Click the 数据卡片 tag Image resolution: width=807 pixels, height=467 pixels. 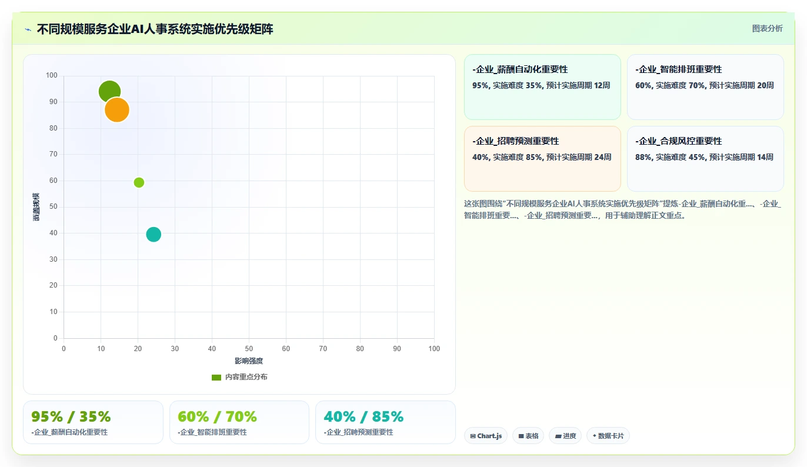[608, 436]
